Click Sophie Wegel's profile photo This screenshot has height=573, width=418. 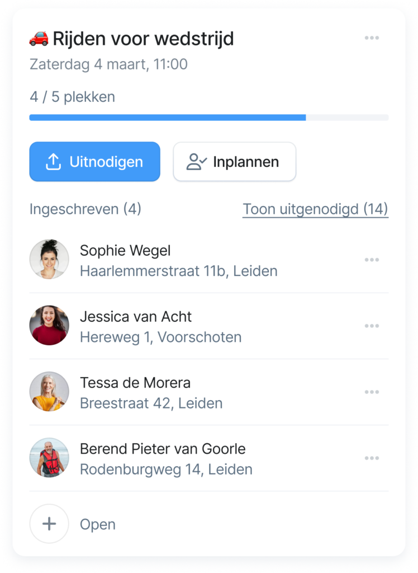coord(49,260)
